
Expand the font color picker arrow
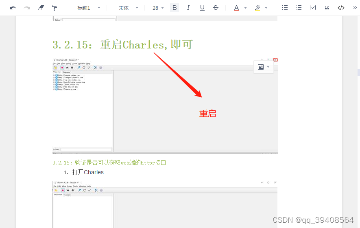[x=245, y=8]
